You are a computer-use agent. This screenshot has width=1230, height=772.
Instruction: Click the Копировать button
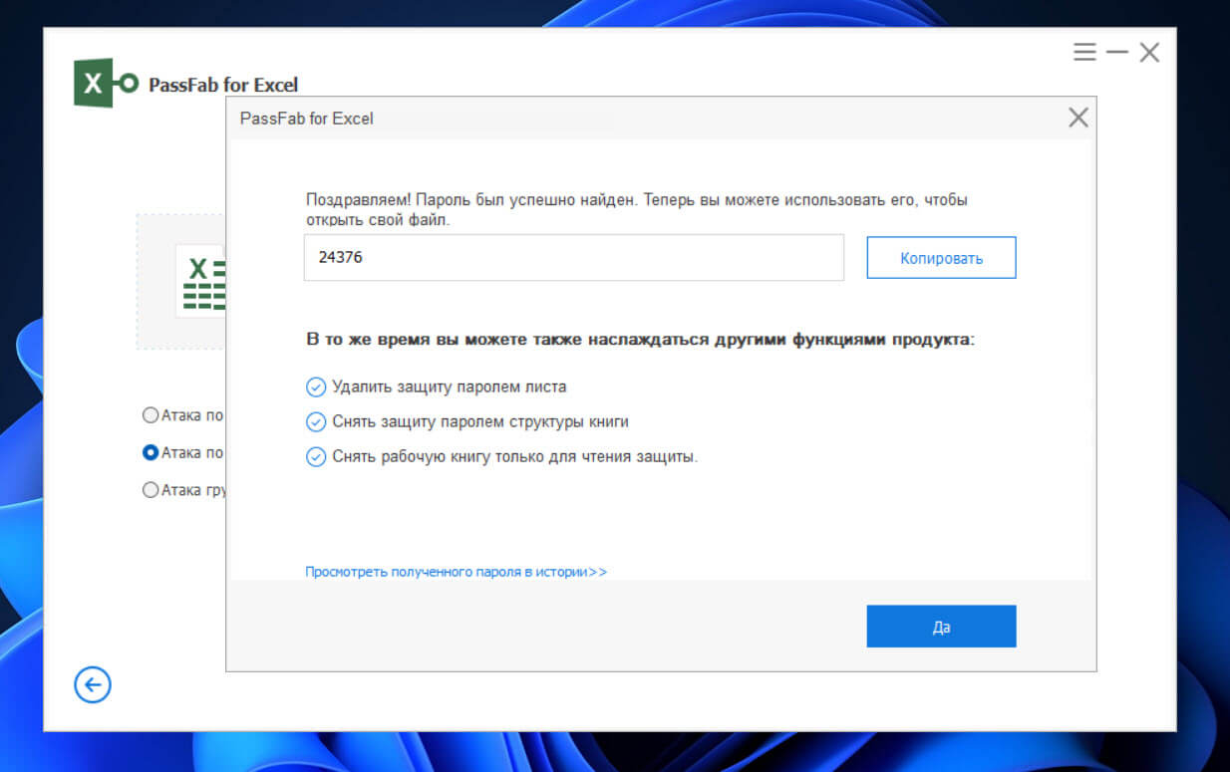tap(941, 258)
